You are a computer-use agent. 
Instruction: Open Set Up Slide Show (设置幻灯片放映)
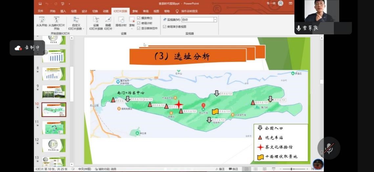96,22
